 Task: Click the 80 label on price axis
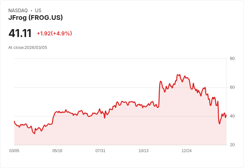pos(232,59)
